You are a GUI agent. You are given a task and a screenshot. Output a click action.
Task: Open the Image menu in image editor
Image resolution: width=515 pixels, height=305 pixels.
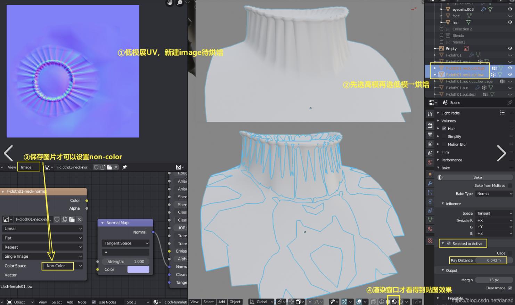(x=26, y=167)
